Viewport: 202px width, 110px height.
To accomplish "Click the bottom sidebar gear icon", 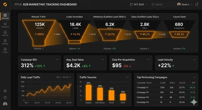I will (5, 91).
